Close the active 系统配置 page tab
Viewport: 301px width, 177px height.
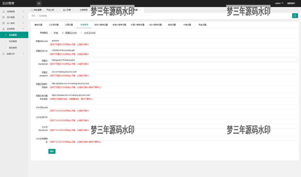point(140,10)
